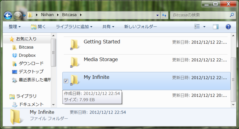Click the Getting Started folder icon
The width and height of the screenshot is (239, 129).
point(74,44)
